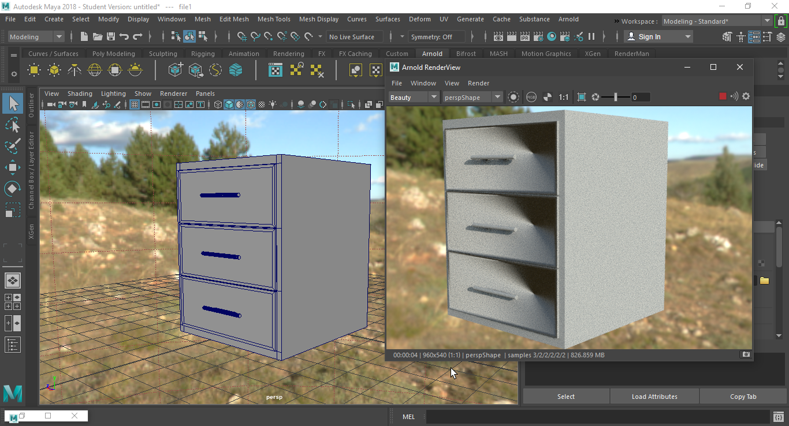The height and width of the screenshot is (426, 789).
Task: Activate the Move tool
Action: coord(13,167)
